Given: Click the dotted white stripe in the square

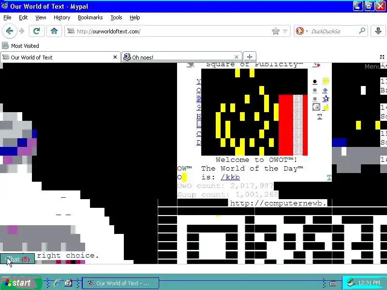Looking at the screenshot, I should (x=298, y=125).
